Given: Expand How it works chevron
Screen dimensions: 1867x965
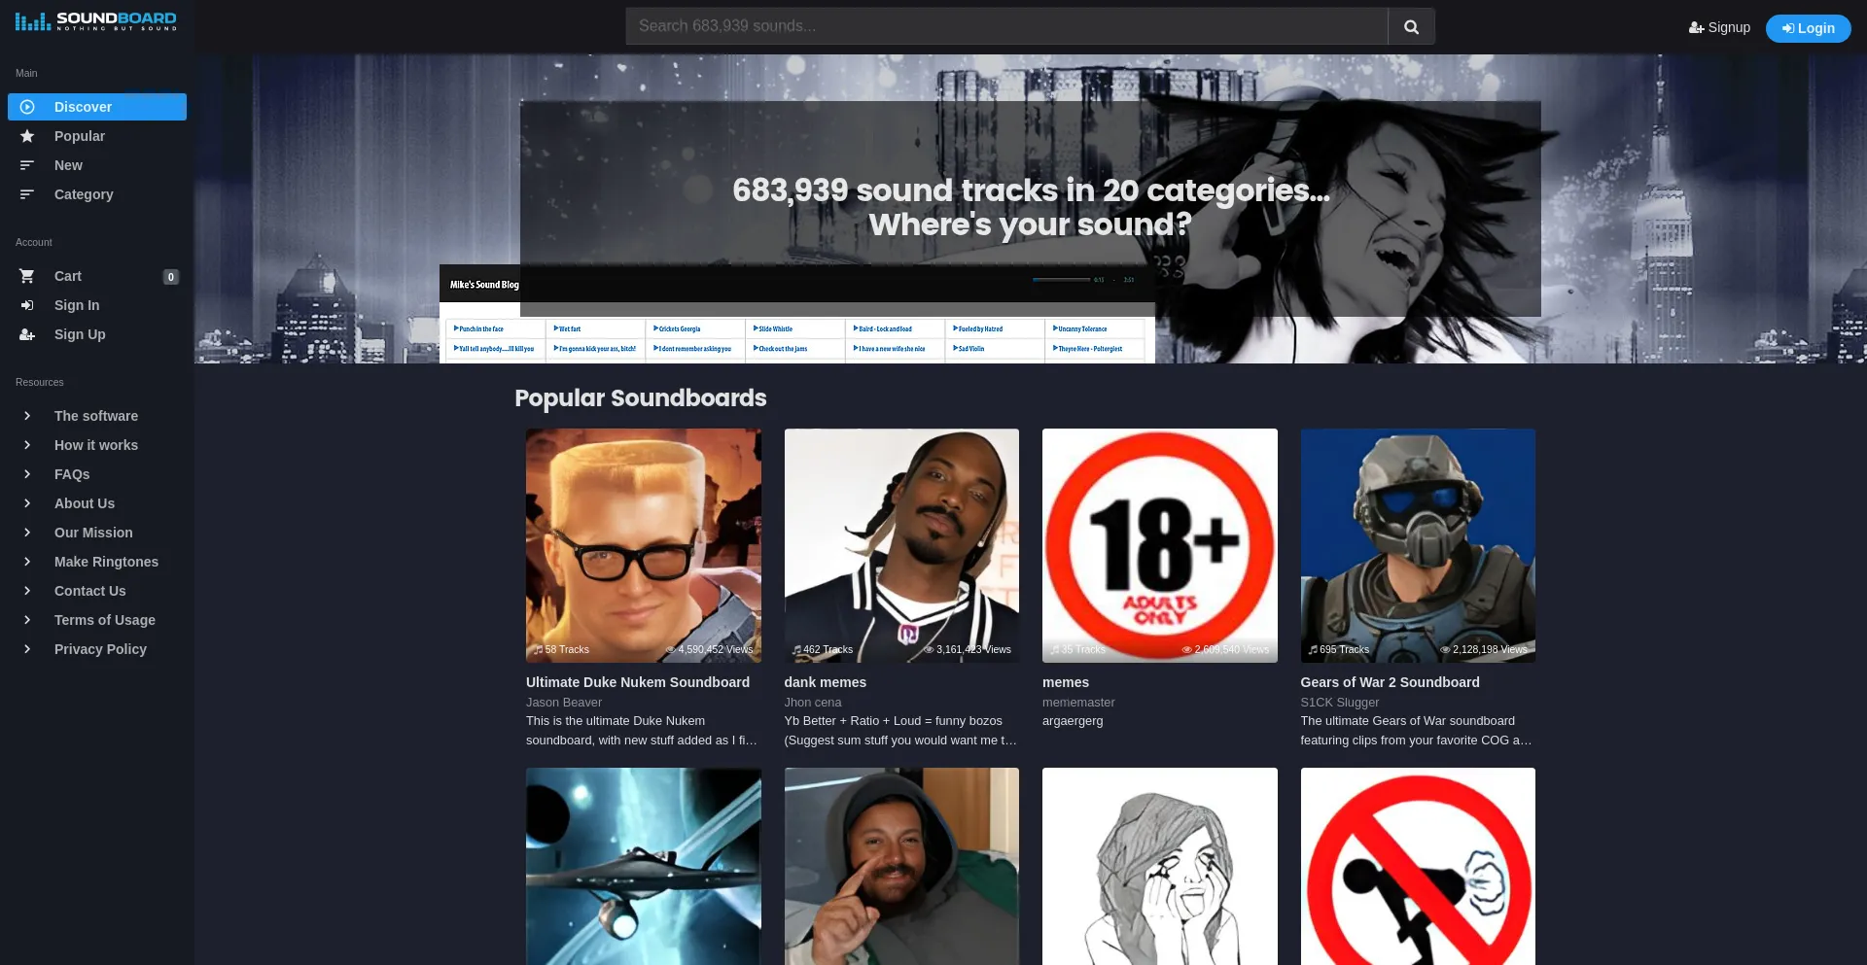Looking at the screenshot, I should tap(27, 445).
